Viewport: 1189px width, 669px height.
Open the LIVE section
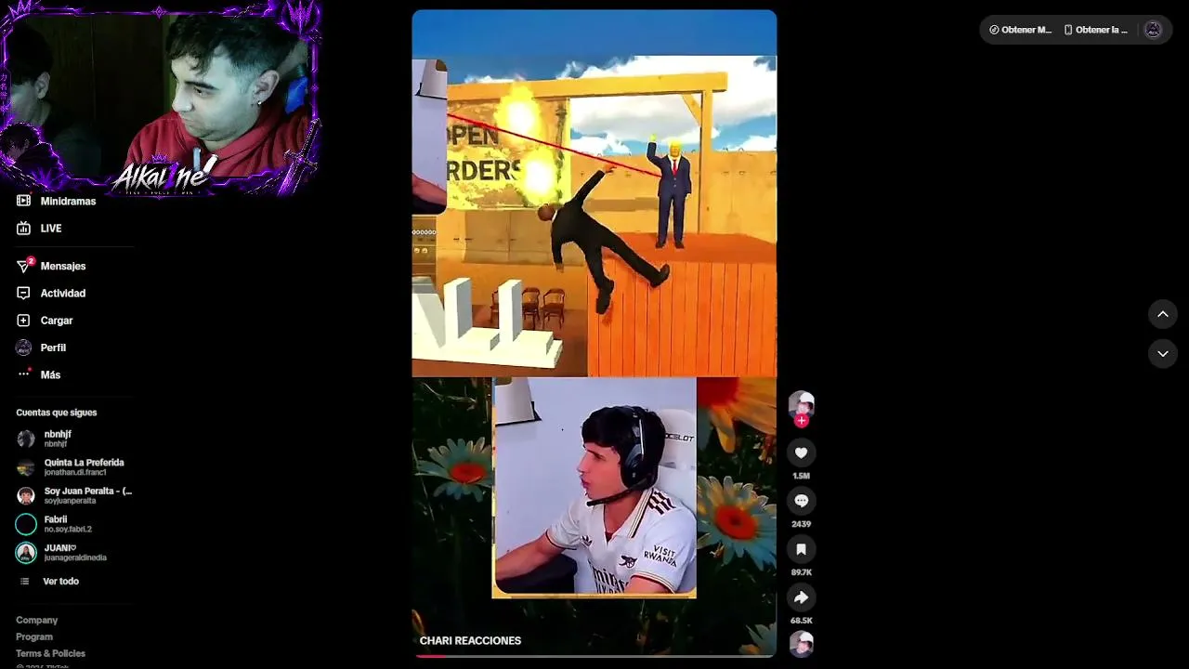40,229
